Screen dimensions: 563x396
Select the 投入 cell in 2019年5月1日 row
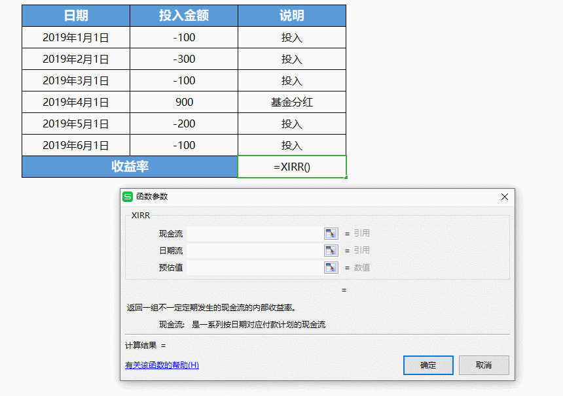pyautogui.click(x=292, y=124)
